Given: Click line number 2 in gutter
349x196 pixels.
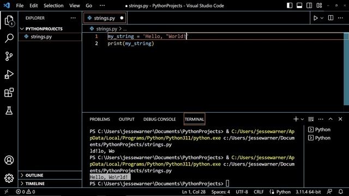Looking at the screenshot, I should 97,44.
